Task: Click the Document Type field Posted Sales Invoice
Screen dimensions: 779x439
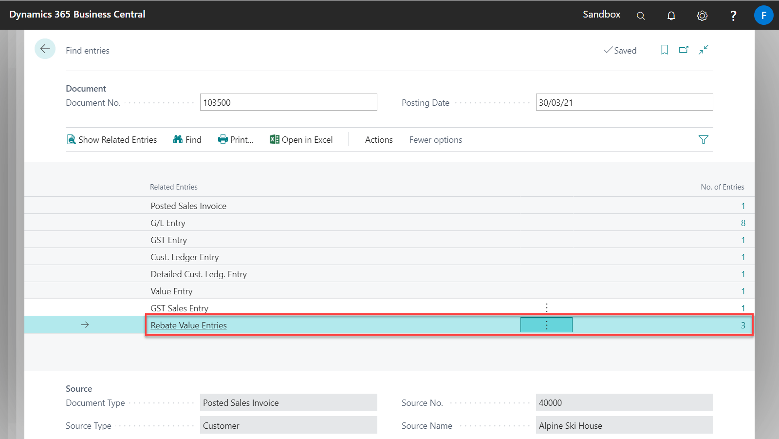Action: (x=289, y=402)
